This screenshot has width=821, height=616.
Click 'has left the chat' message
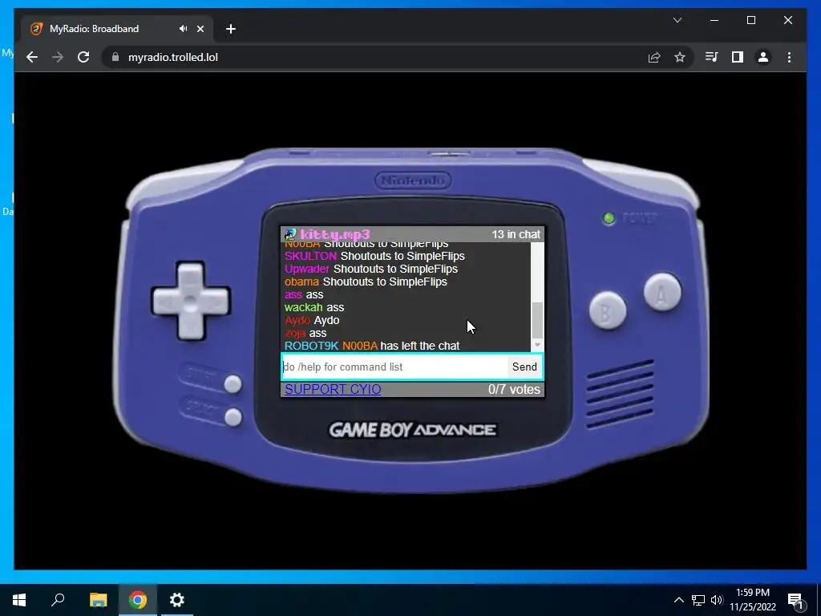click(x=420, y=346)
